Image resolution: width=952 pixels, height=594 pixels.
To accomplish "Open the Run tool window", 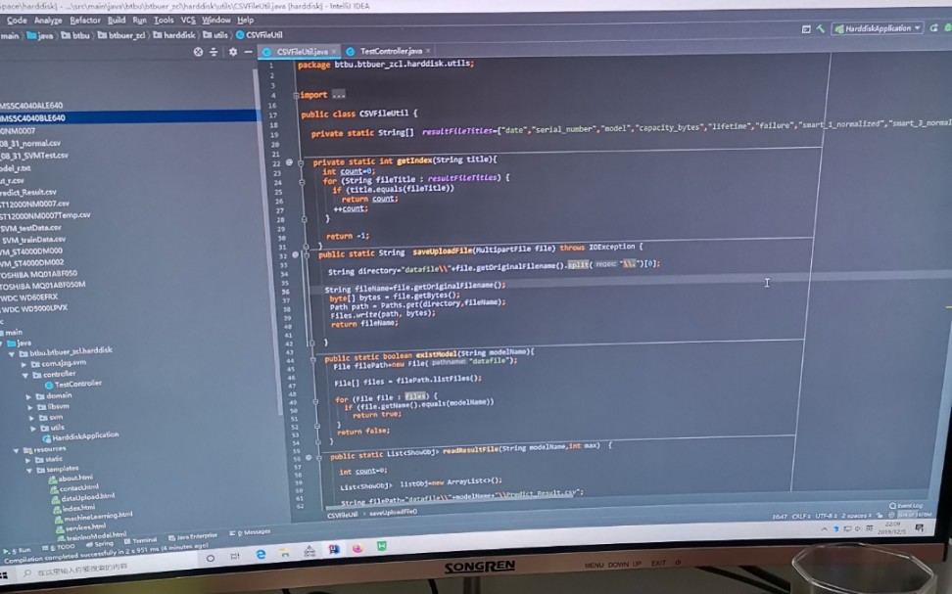I will [17, 550].
